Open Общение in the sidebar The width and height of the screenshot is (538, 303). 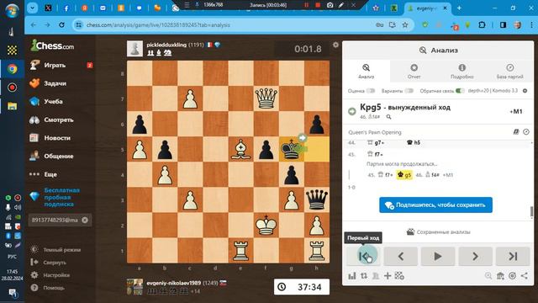tap(60, 157)
